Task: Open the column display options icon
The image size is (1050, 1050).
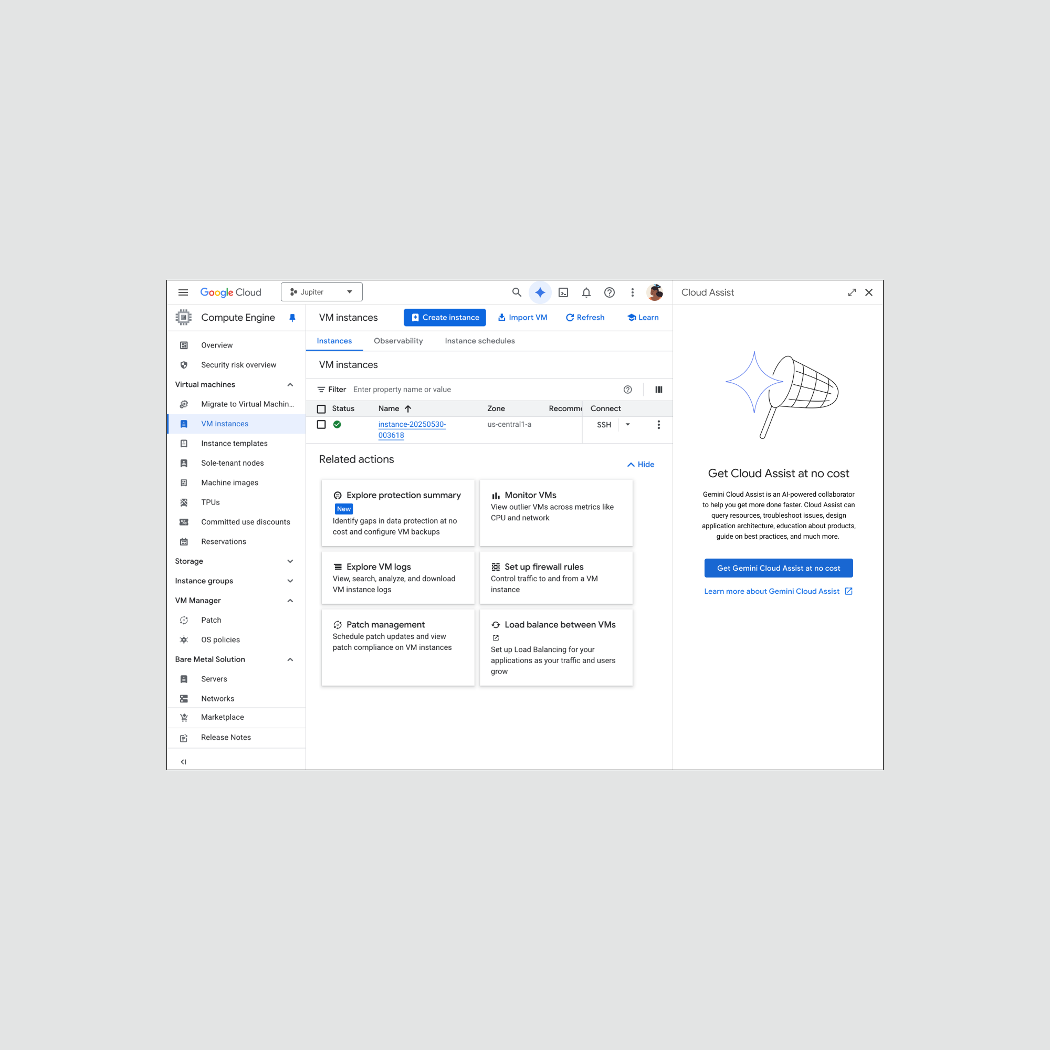Action: point(659,389)
